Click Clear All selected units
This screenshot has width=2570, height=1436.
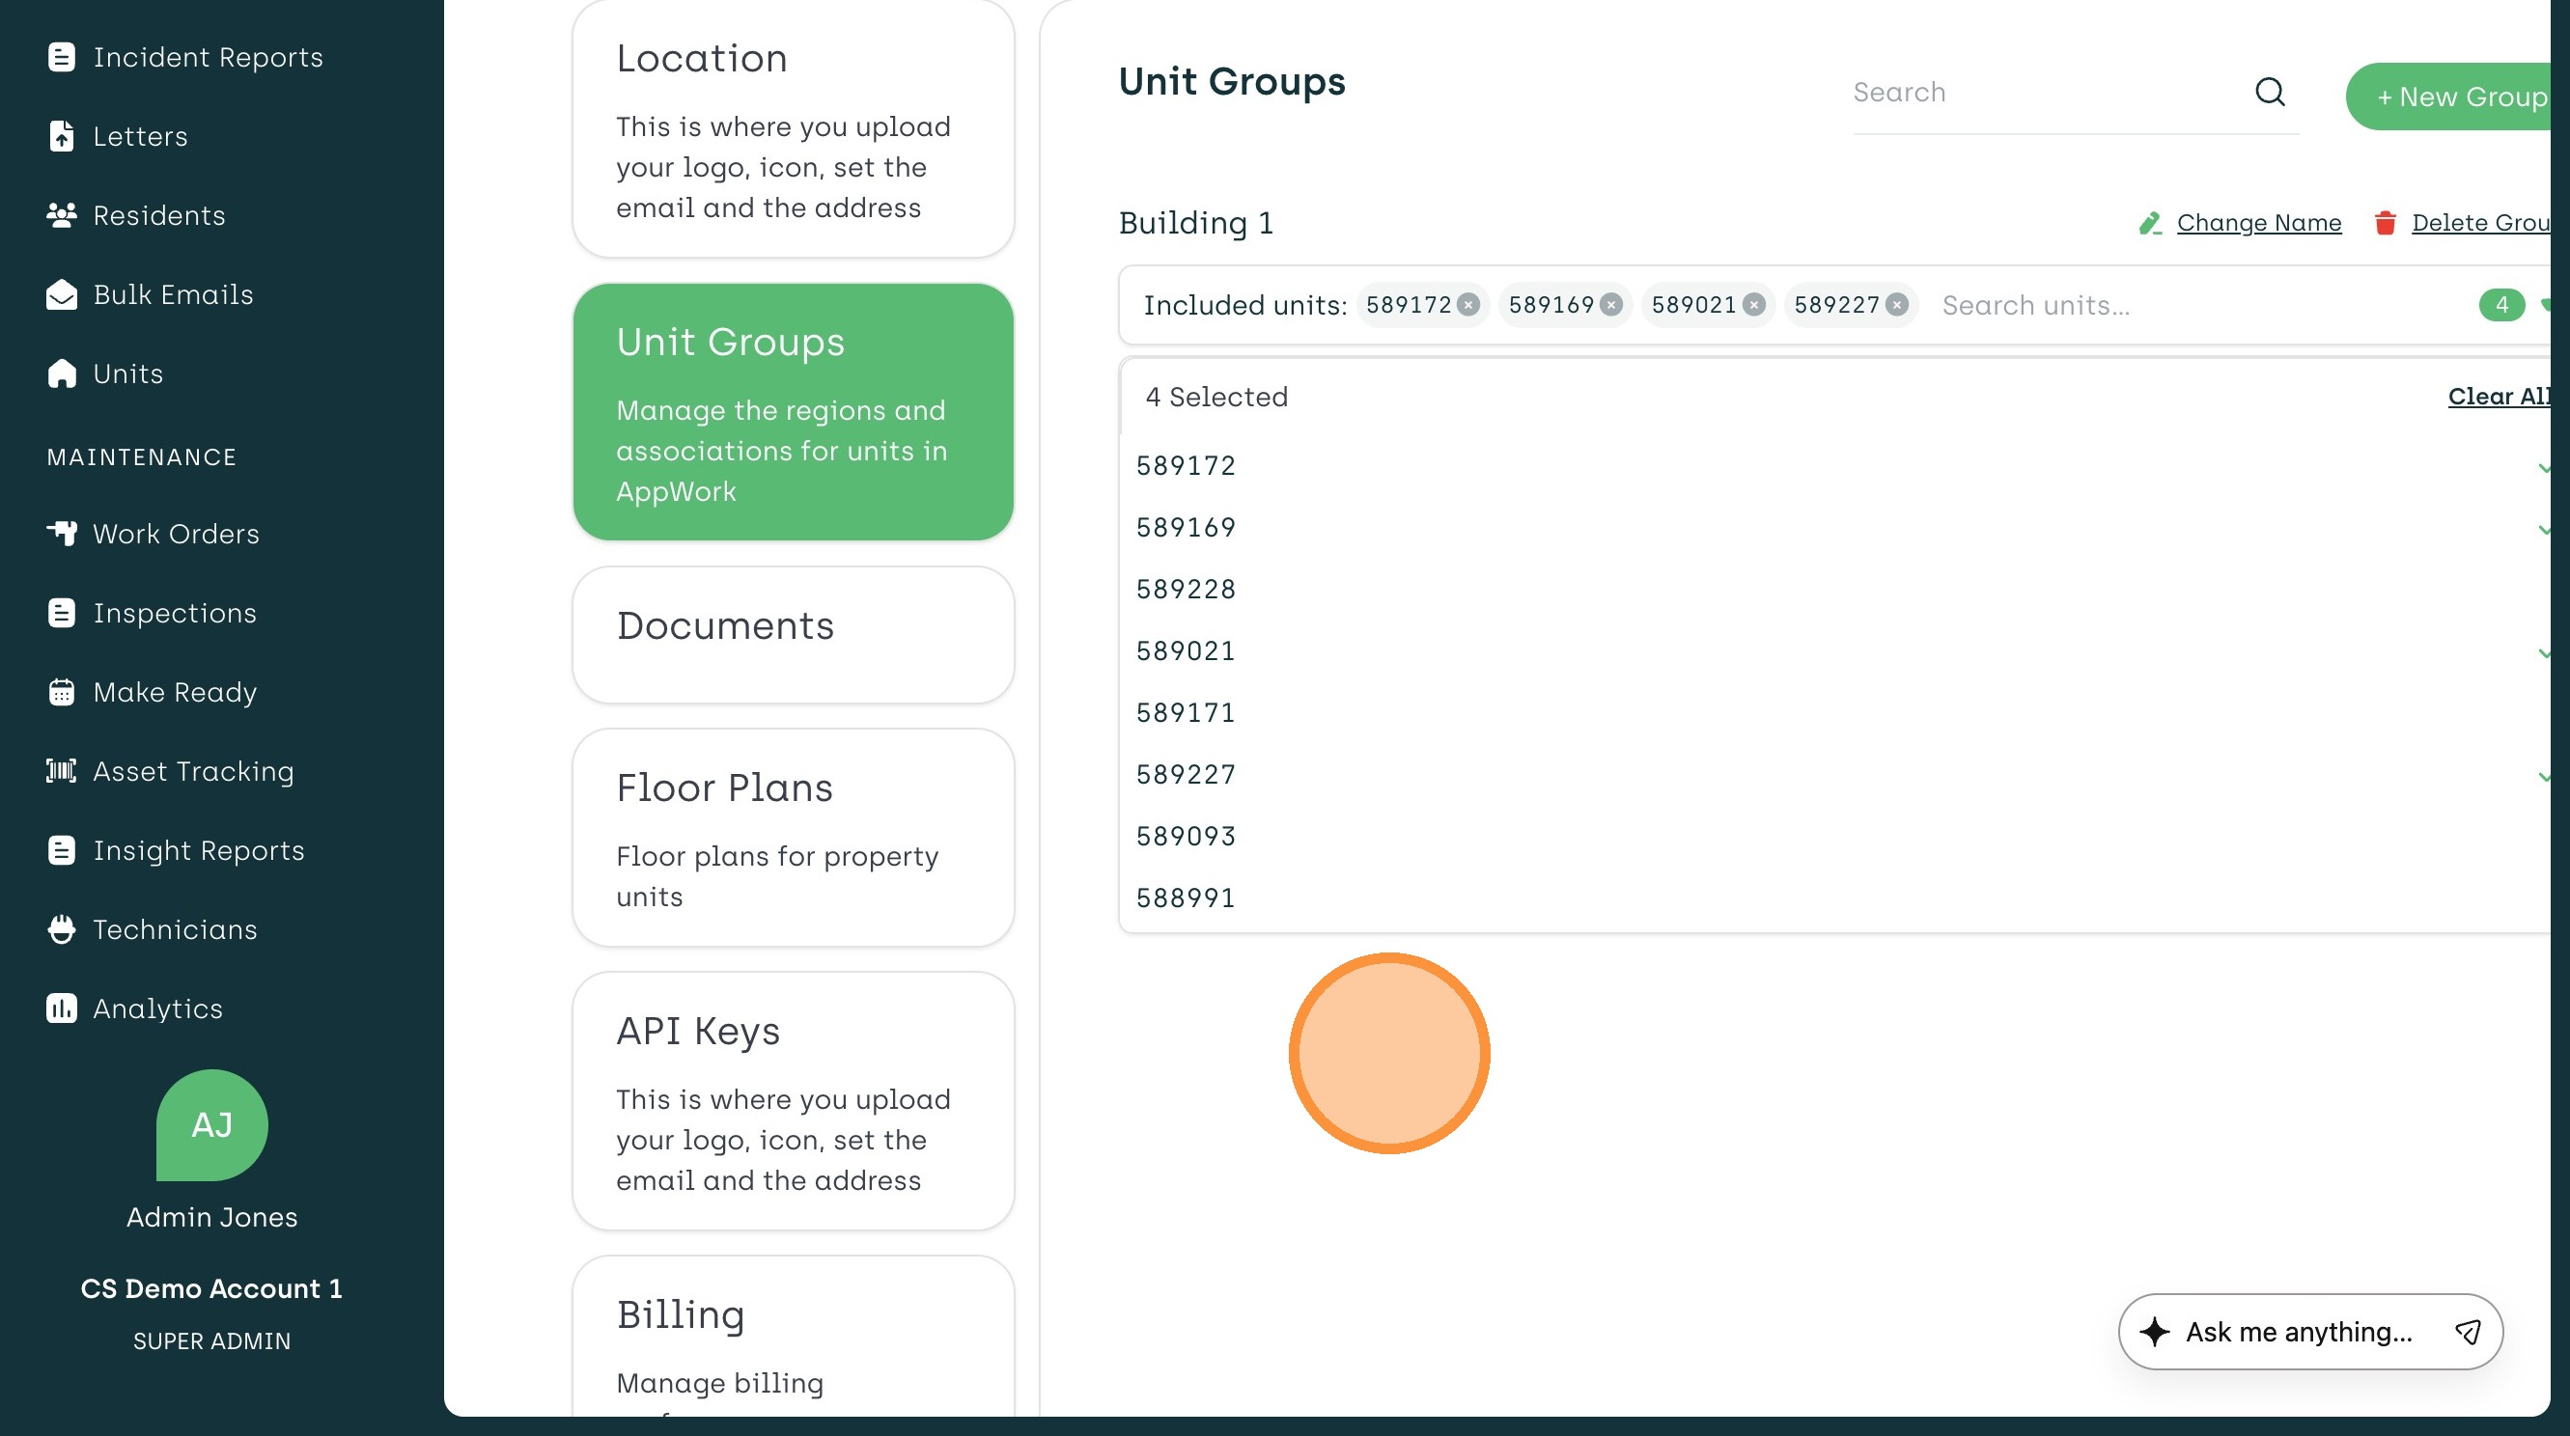point(2498,396)
